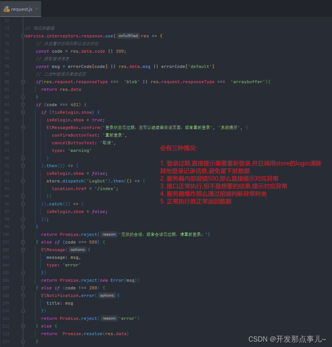Click line number 76 in the gutter

(7, 51)
